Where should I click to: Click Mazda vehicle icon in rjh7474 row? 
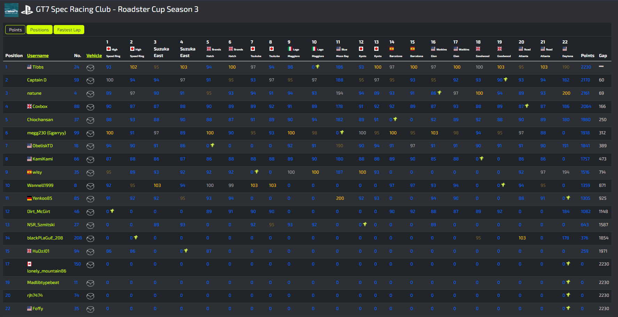[x=91, y=296]
